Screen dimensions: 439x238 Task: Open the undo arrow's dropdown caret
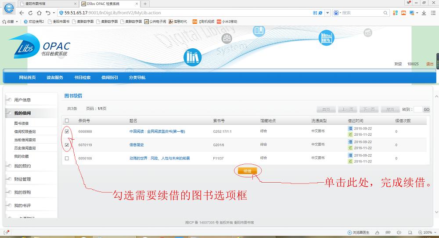(54, 13)
